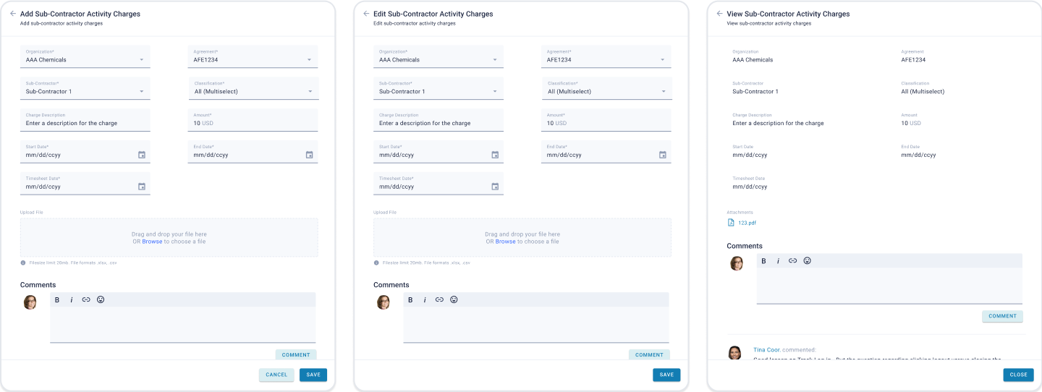
Task: Expand Sub-Contractor dropdown in Edit panel
Action: pyautogui.click(x=495, y=92)
